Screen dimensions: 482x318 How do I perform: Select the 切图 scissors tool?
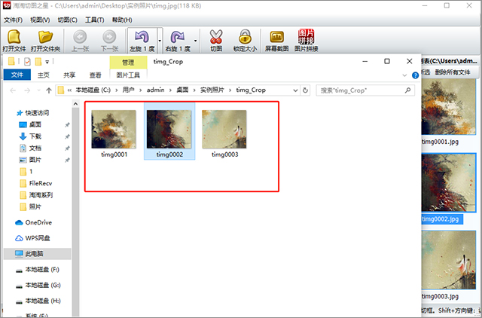click(217, 40)
